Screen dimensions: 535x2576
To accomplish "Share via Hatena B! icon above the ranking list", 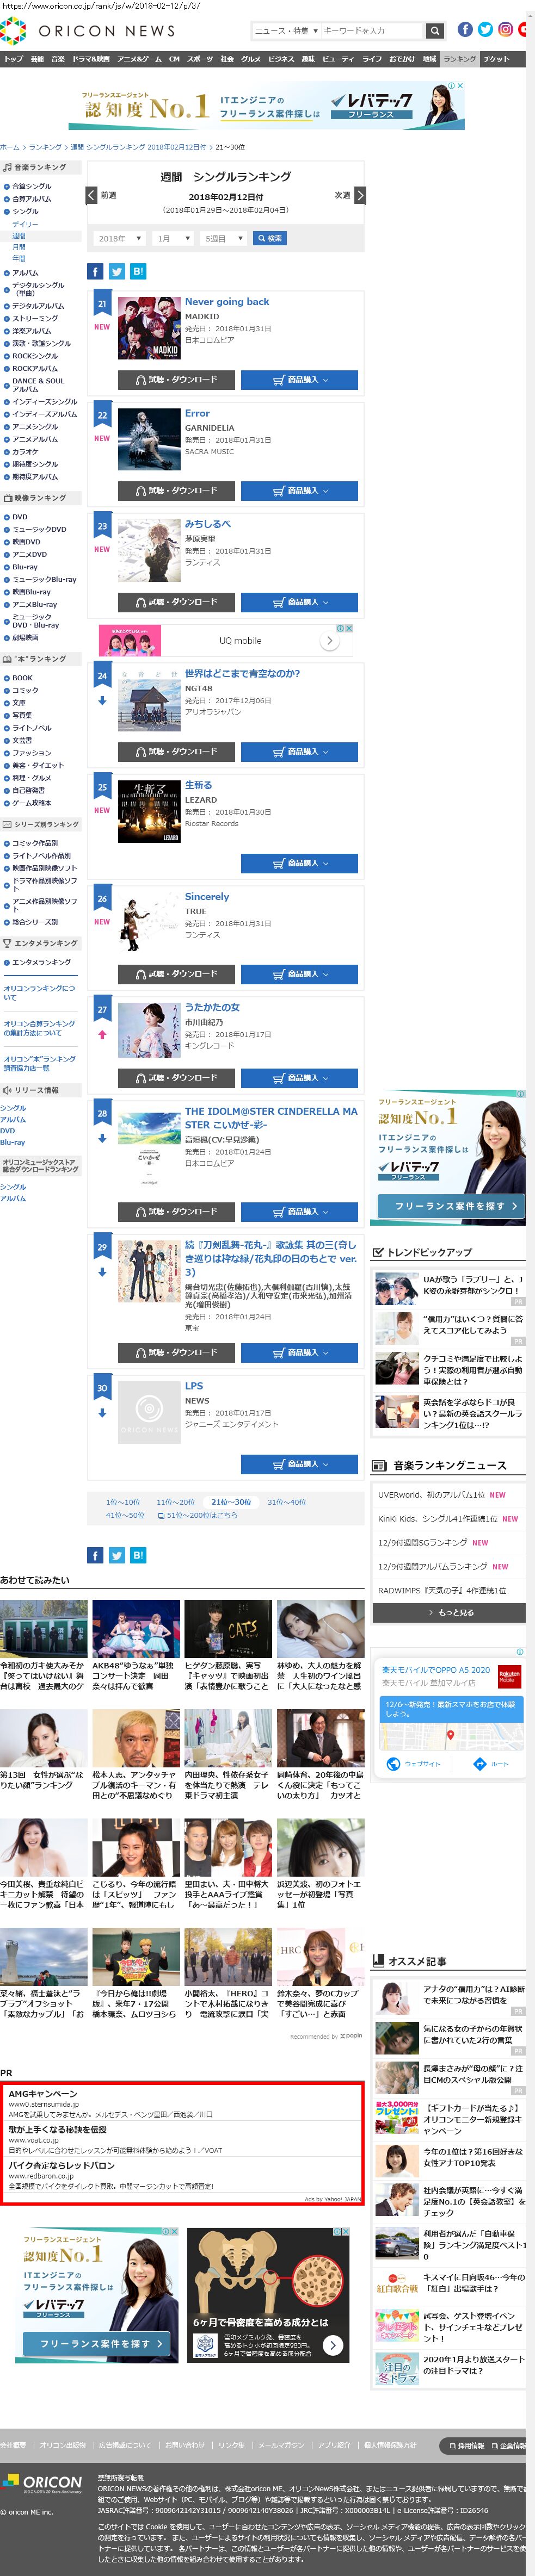I will [x=138, y=271].
